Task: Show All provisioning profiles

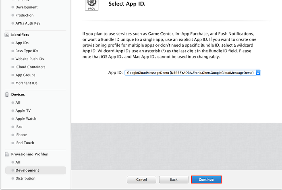Action: pyautogui.click(x=18, y=162)
